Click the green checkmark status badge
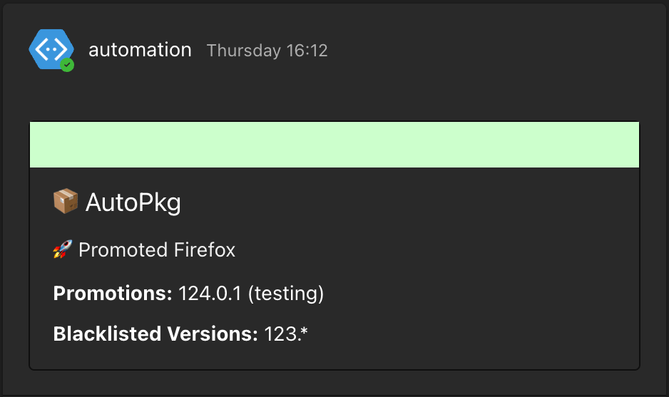Image resolution: width=669 pixels, height=397 pixels. (x=67, y=65)
